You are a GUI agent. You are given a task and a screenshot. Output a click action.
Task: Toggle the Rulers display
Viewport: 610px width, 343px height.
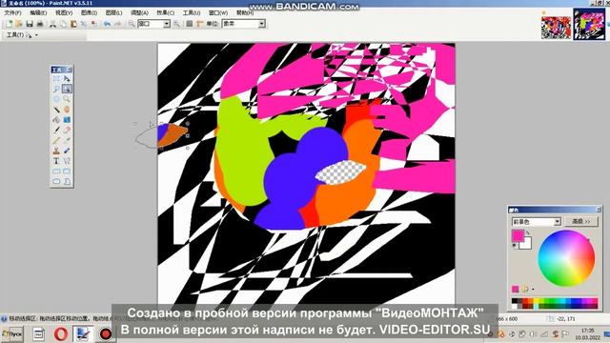point(200,24)
